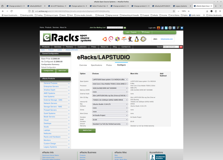
Task: Click the black Google login icon
Action: point(170,28)
